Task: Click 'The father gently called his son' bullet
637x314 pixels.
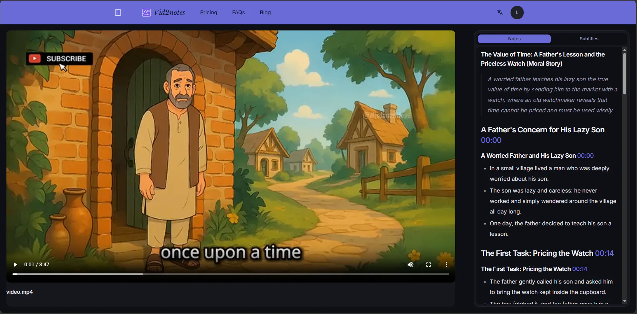Action: pyautogui.click(x=551, y=287)
